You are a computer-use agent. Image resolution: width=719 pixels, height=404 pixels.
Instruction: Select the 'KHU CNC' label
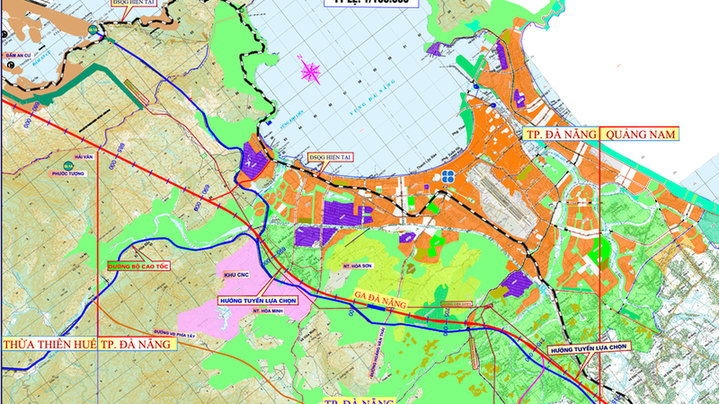[x=236, y=275]
